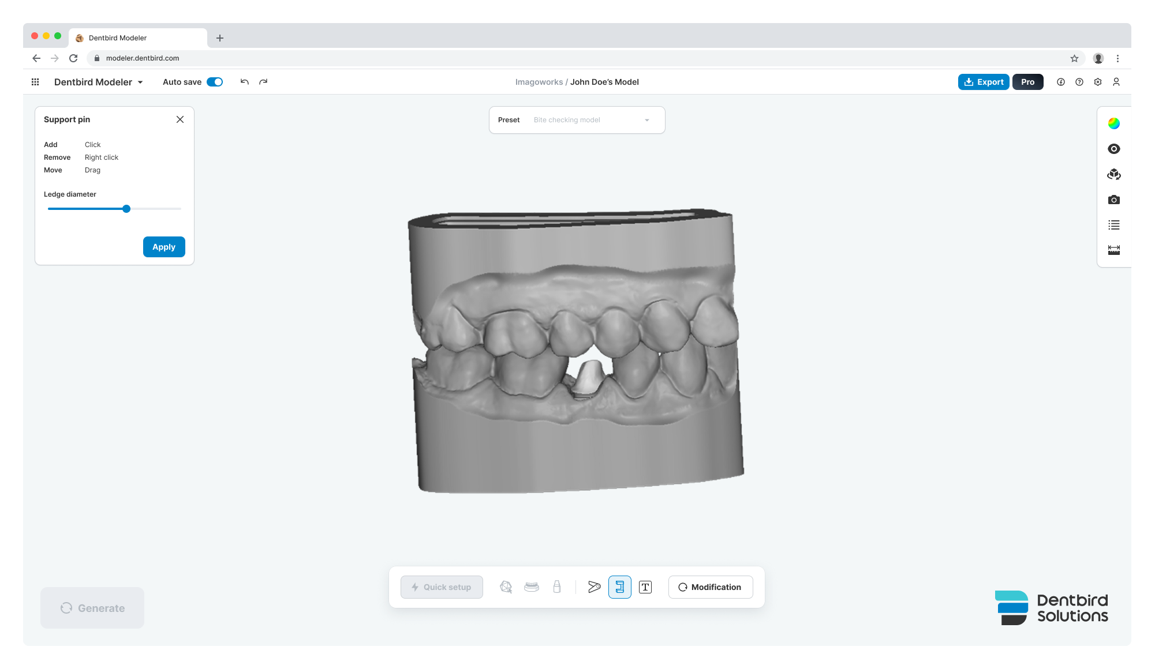Toggle the Auto save switch
Image resolution: width=1155 pixels, height=669 pixels.
pyautogui.click(x=215, y=82)
